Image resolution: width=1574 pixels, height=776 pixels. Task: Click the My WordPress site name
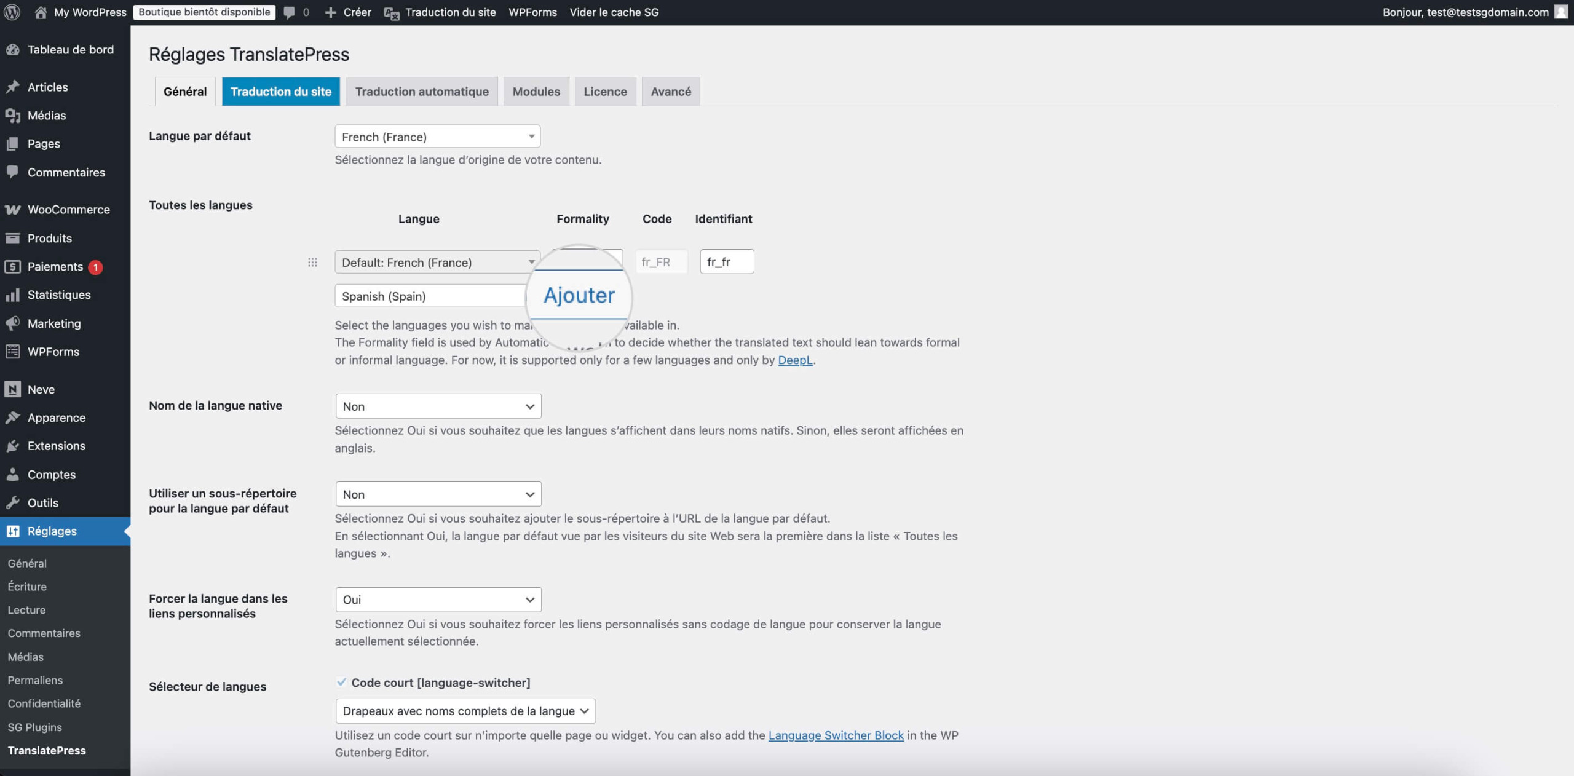90,12
